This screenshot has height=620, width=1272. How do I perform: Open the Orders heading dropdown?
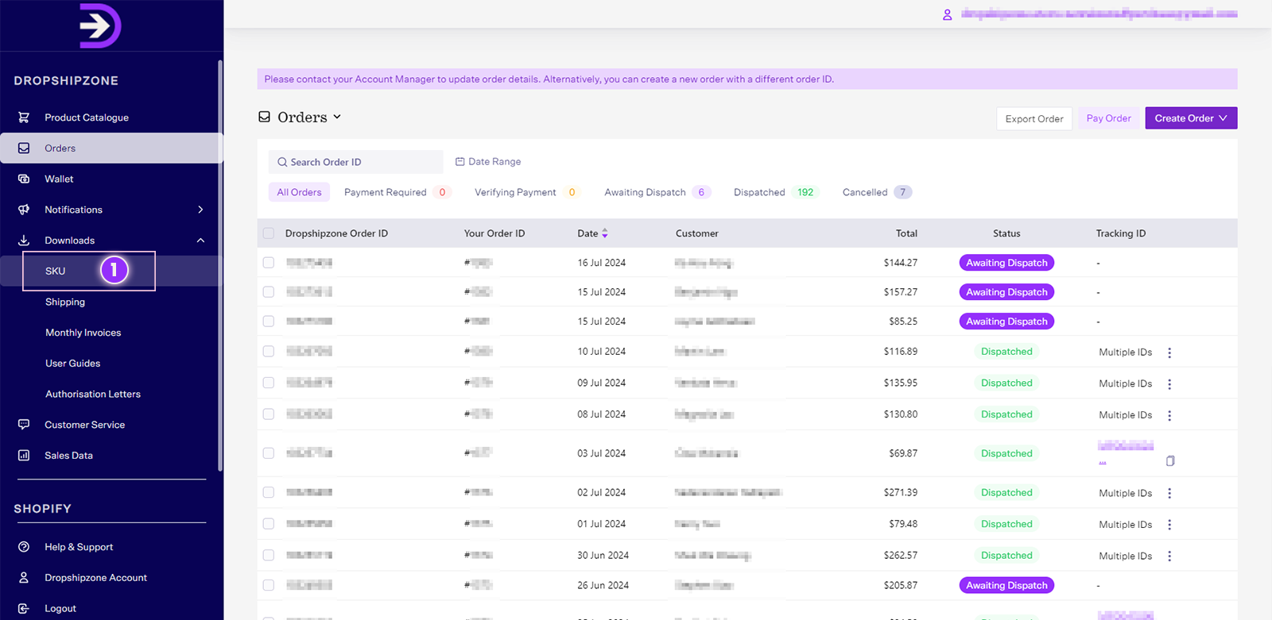click(337, 117)
